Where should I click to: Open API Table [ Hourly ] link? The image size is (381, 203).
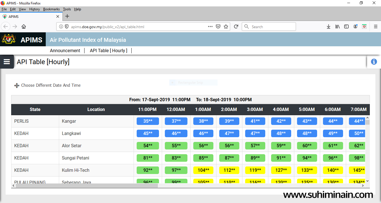[108, 50]
